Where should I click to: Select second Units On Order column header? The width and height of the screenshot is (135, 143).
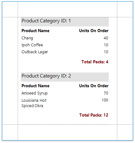[x=94, y=86]
